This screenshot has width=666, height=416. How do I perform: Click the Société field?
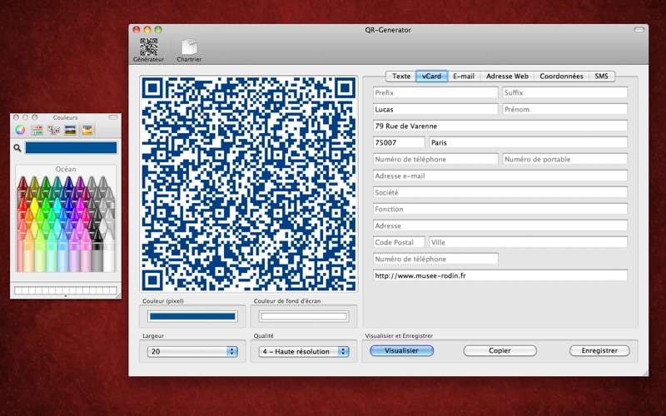[500, 192]
